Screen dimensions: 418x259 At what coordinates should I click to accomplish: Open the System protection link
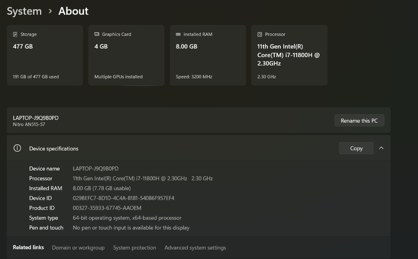(134, 248)
